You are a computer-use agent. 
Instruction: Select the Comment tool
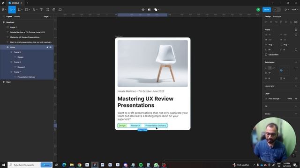click(60, 9)
